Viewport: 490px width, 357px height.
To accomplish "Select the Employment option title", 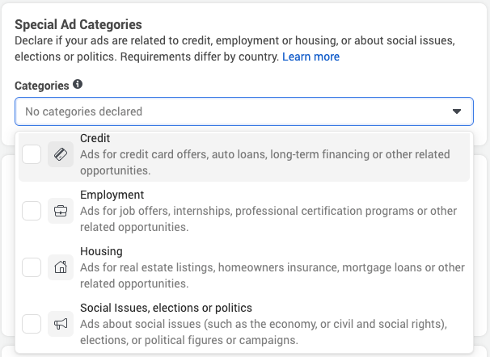I will tap(112, 195).
